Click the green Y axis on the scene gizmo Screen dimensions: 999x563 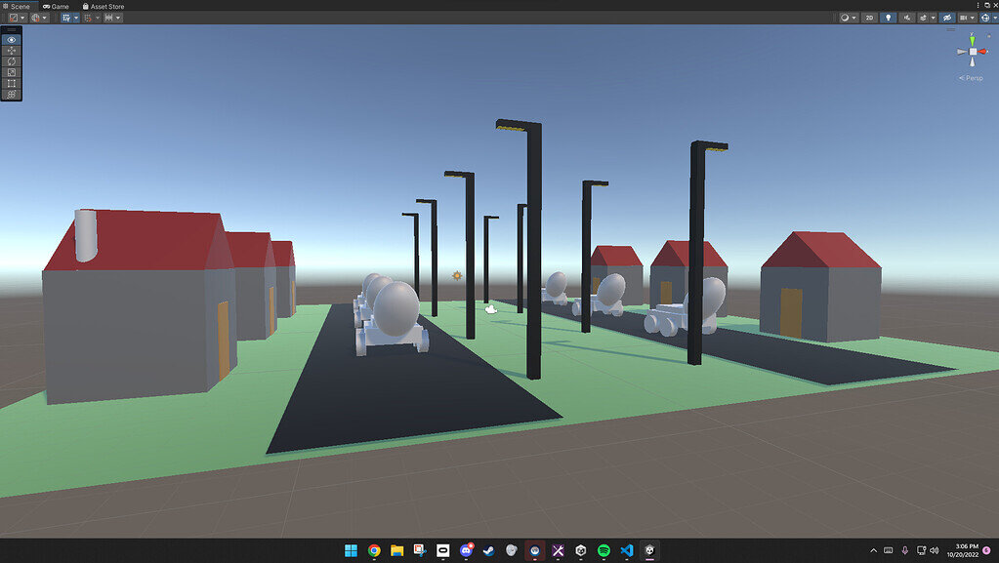[x=972, y=41]
